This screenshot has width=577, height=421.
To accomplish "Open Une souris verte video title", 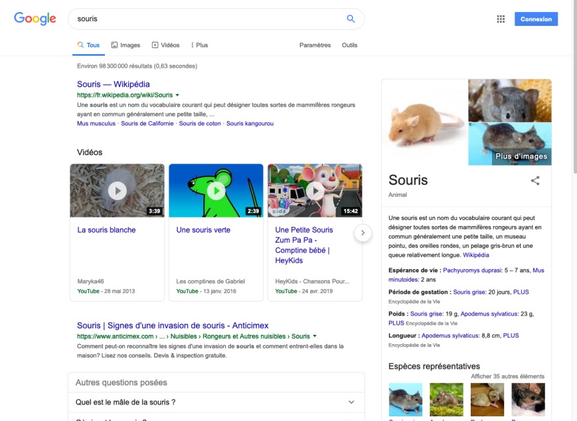I will 203,230.
